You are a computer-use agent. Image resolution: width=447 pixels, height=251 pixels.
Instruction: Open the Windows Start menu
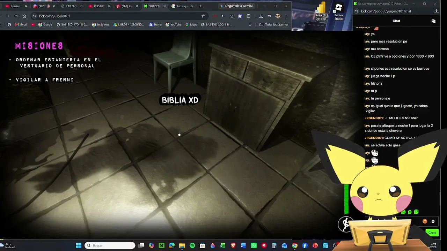pyautogui.click(x=79, y=245)
